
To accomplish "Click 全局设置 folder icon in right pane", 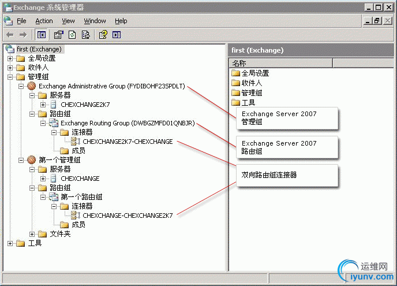I will click(235, 73).
